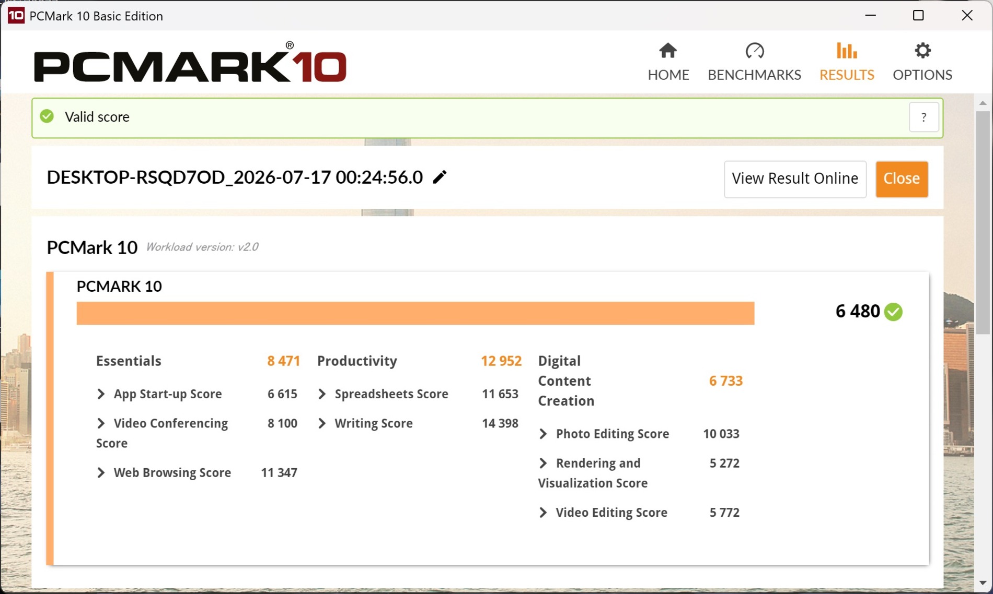Click the overall score 6 480

click(x=858, y=312)
